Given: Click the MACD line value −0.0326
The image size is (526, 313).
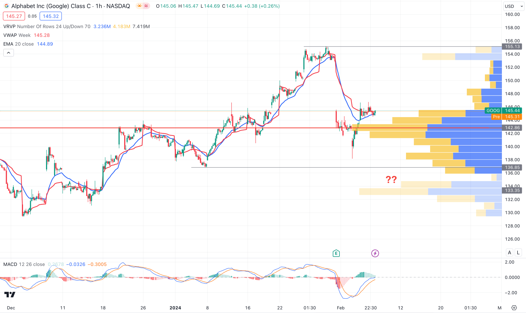Looking at the screenshot, I should point(76,264).
